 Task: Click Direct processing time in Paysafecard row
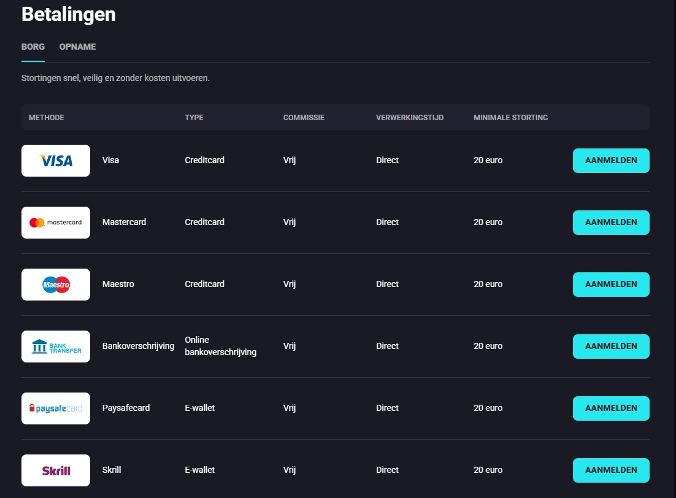[x=387, y=408]
